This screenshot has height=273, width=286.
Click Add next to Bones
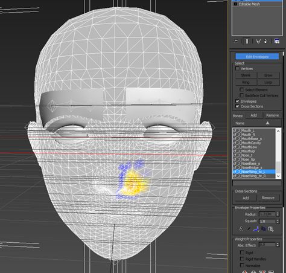(x=253, y=115)
